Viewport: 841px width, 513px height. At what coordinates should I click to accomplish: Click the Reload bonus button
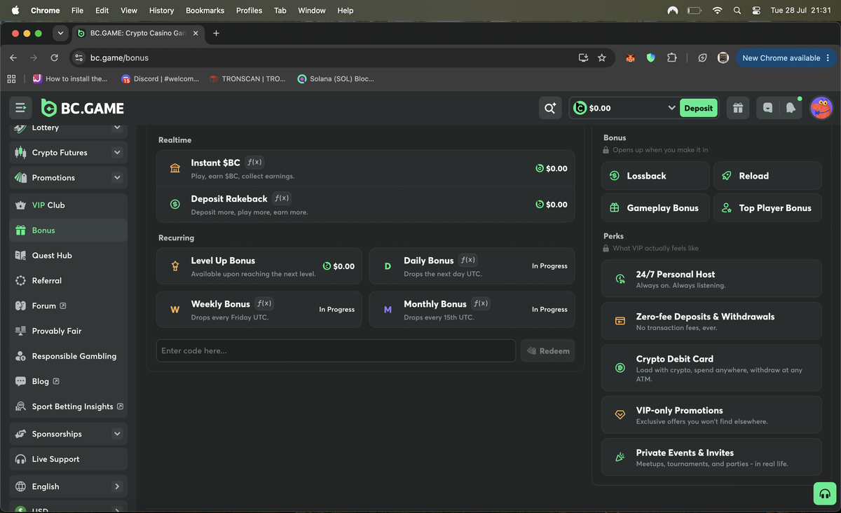click(767, 176)
